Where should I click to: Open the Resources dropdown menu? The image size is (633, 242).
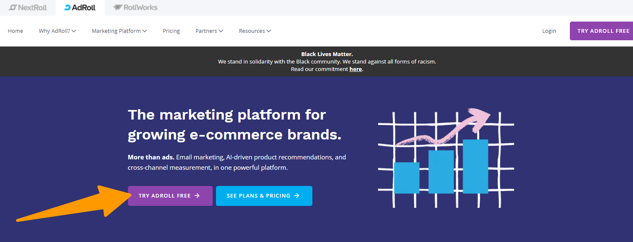pos(255,31)
